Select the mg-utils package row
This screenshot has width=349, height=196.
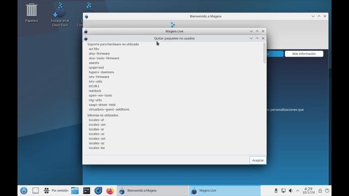(x=95, y=100)
